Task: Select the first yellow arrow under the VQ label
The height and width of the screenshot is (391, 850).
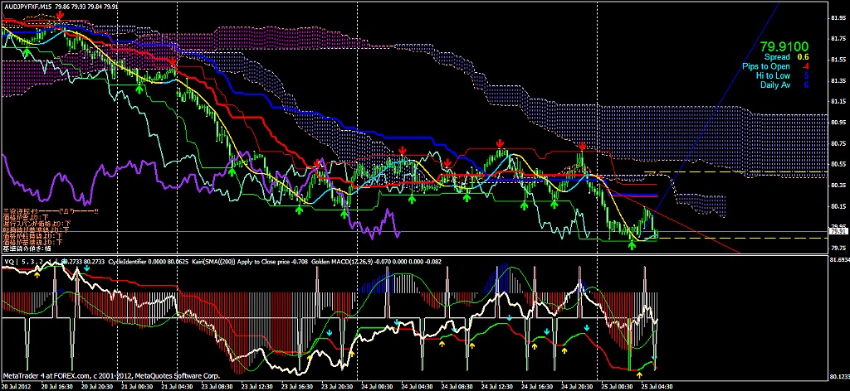Action: [x=37, y=275]
